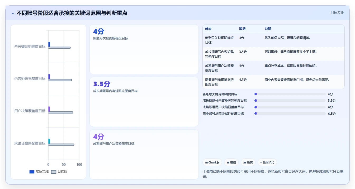Open the 4分 新账号关键词明确度目标 card

[144, 49]
